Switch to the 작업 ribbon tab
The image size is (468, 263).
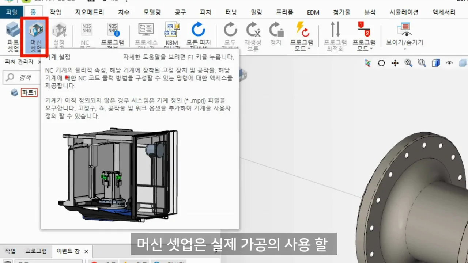click(x=56, y=12)
